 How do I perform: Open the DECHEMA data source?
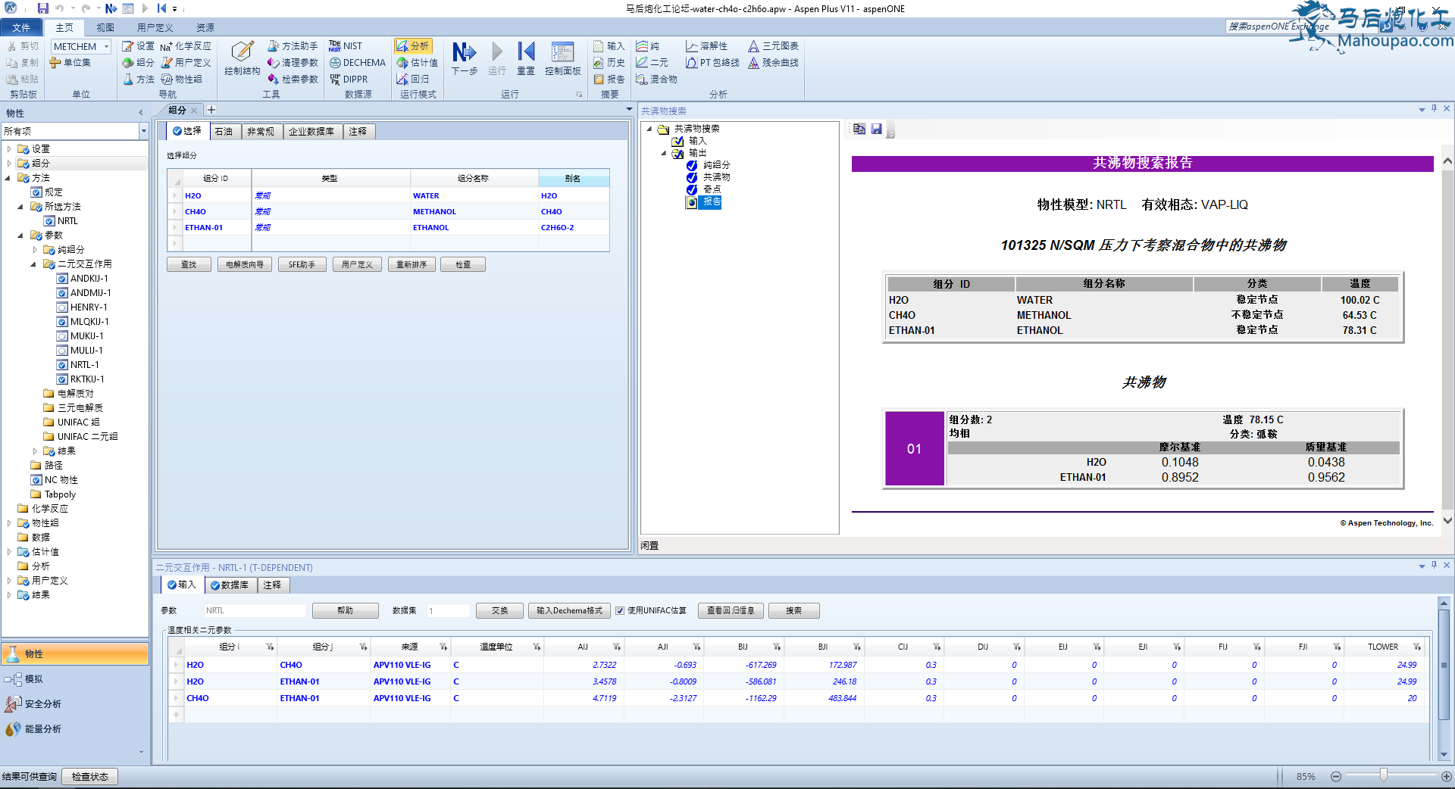point(357,63)
